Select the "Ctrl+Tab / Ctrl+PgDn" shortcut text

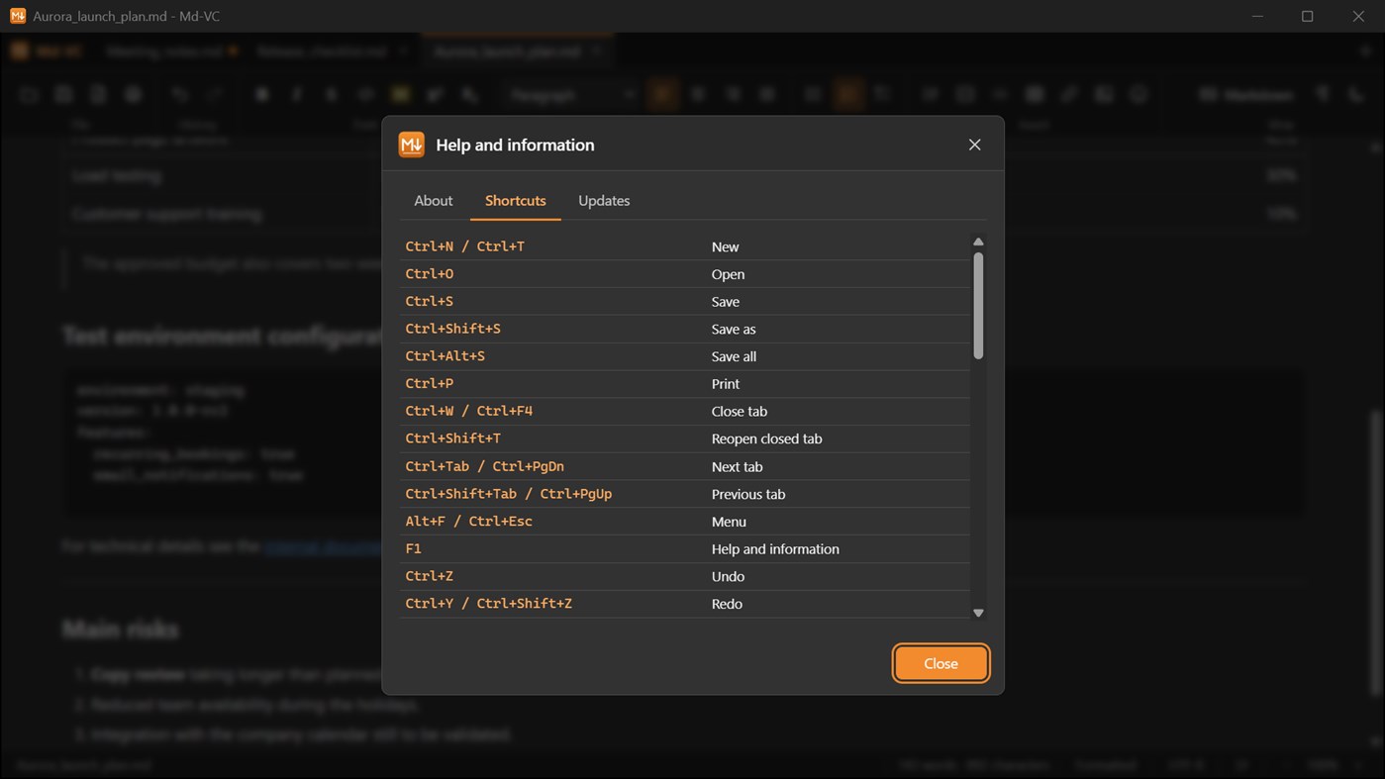tap(484, 466)
